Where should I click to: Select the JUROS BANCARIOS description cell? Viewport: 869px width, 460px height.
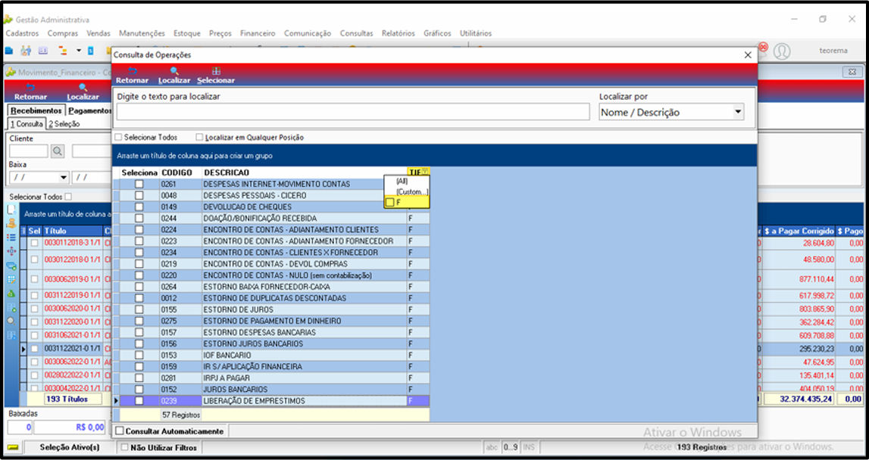305,389
